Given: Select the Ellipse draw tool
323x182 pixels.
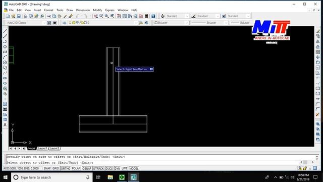Looking at the screenshot, I should (x=5, y=78).
